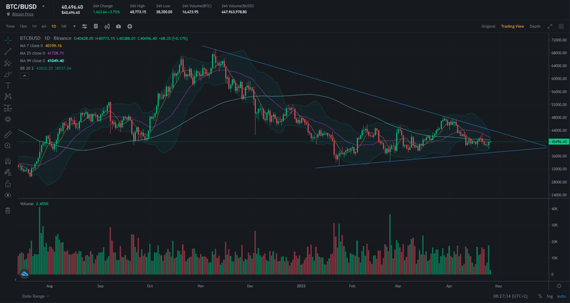Screen dimensions: 570x303
Task: Open the BTC/BUSD pair dropdown
Action: tap(43, 6)
